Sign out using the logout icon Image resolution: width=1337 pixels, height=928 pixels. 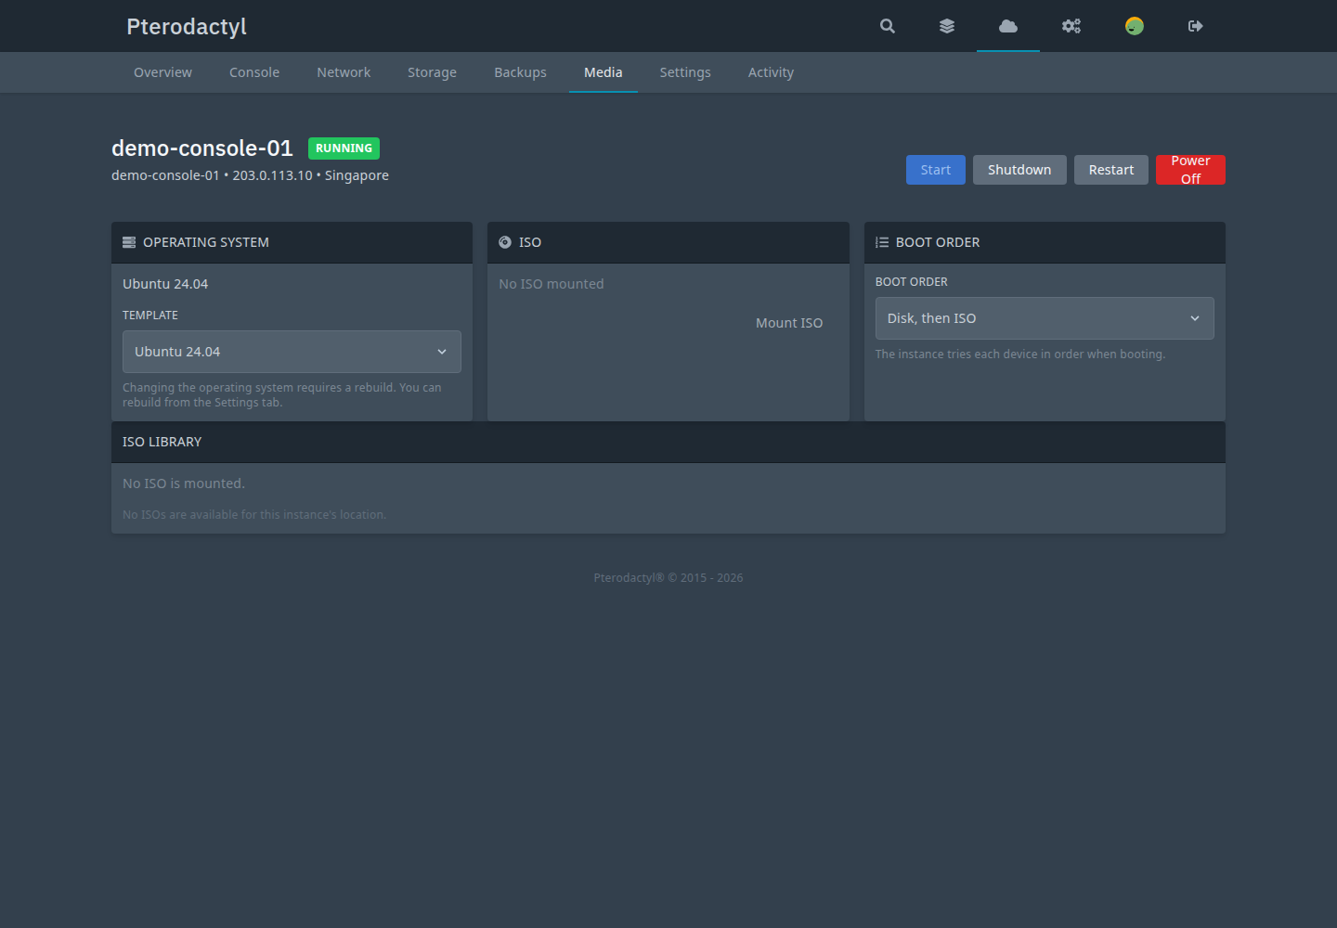point(1196,26)
